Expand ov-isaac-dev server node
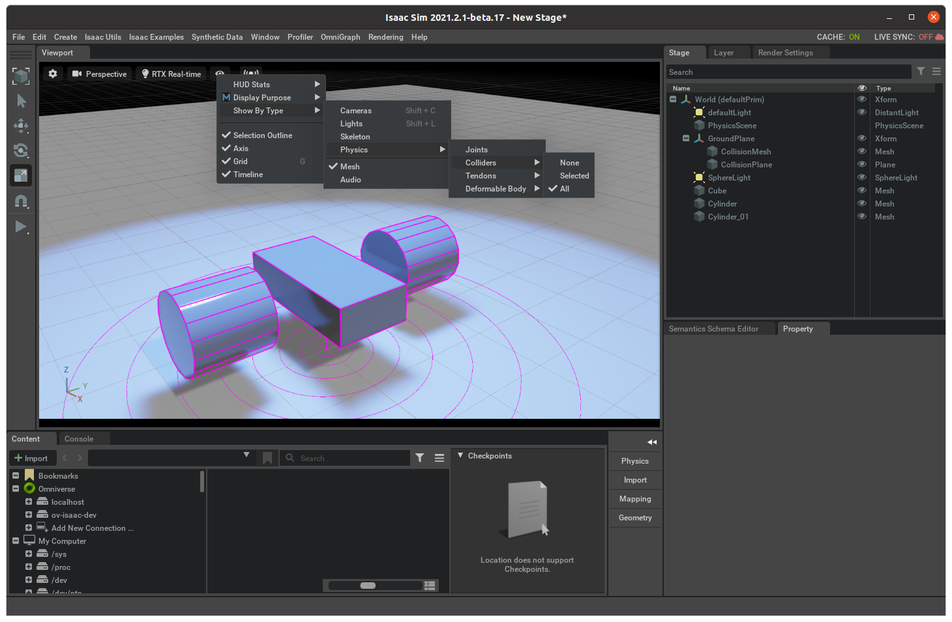This screenshot has width=952, height=622. point(29,515)
